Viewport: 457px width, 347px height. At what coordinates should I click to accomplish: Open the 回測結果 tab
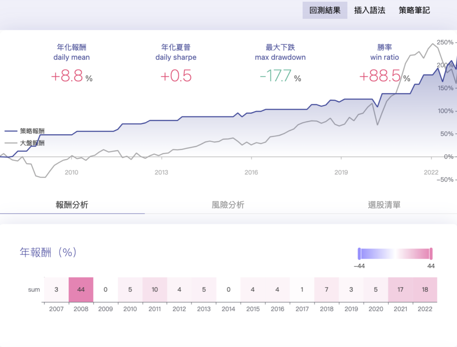[x=325, y=10]
